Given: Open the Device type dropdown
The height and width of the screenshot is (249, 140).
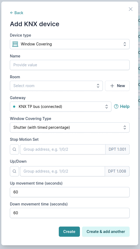Looking at the screenshot, I should pyautogui.click(x=70, y=44).
